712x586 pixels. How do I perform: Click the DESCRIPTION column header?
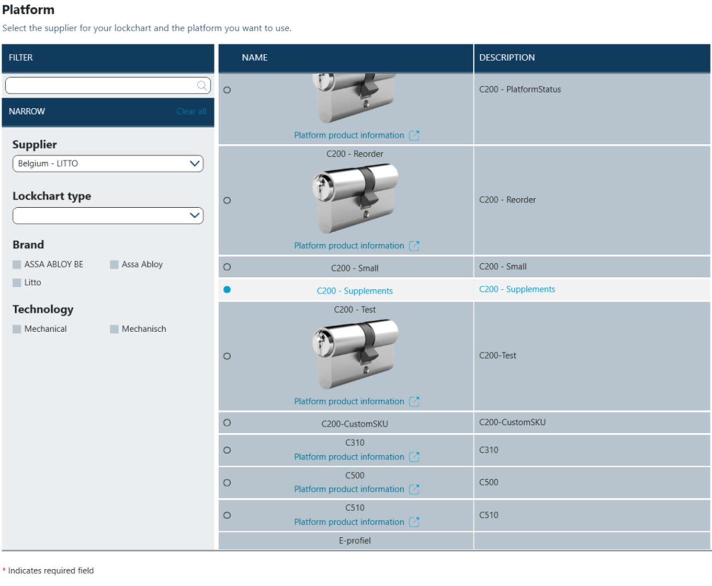tap(507, 58)
